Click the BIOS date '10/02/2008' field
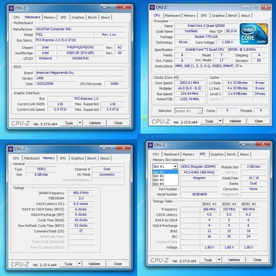The height and width of the screenshot is (276, 276). 56,84
